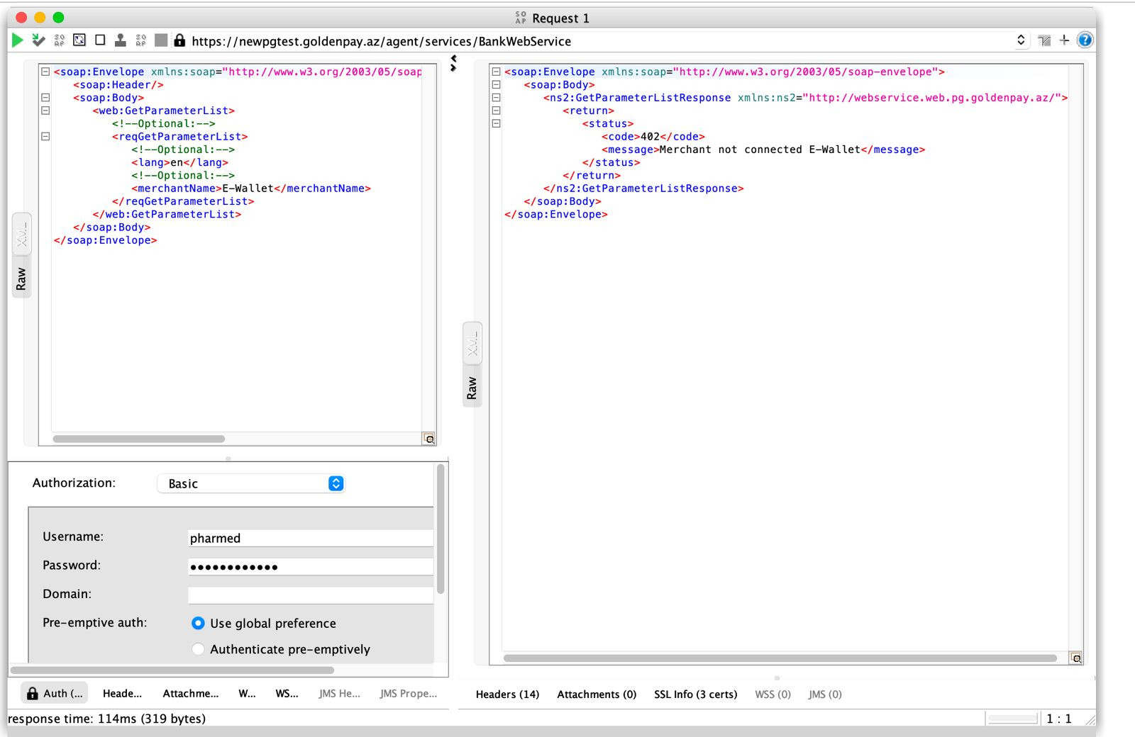Open response WSS (0) tab
Screen dimensions: 1135x737
click(x=773, y=694)
